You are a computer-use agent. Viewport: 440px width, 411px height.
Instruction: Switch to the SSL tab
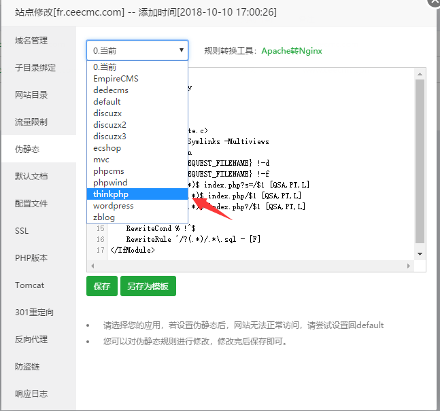pyautogui.click(x=22, y=231)
